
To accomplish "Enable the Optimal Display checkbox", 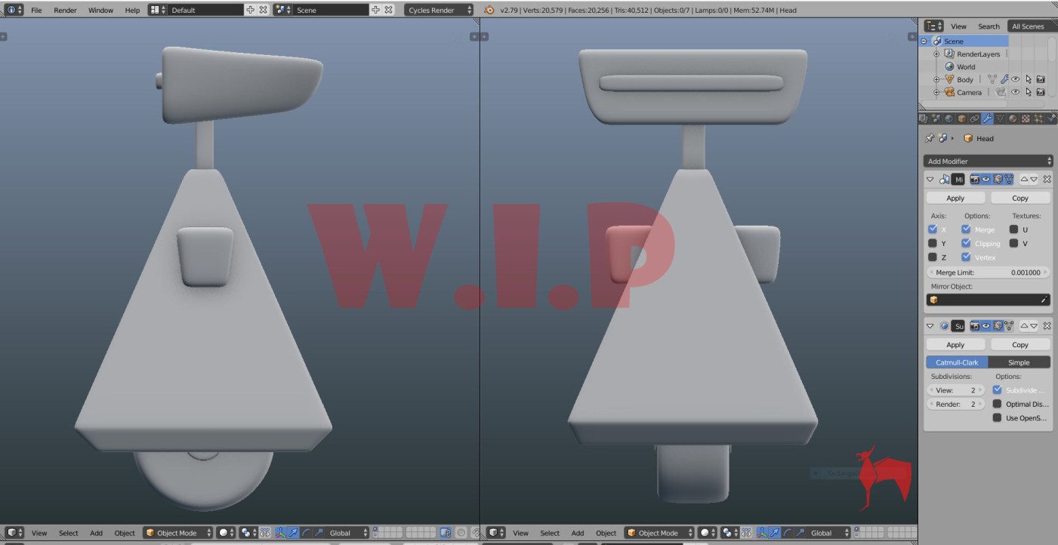I will click(x=997, y=404).
